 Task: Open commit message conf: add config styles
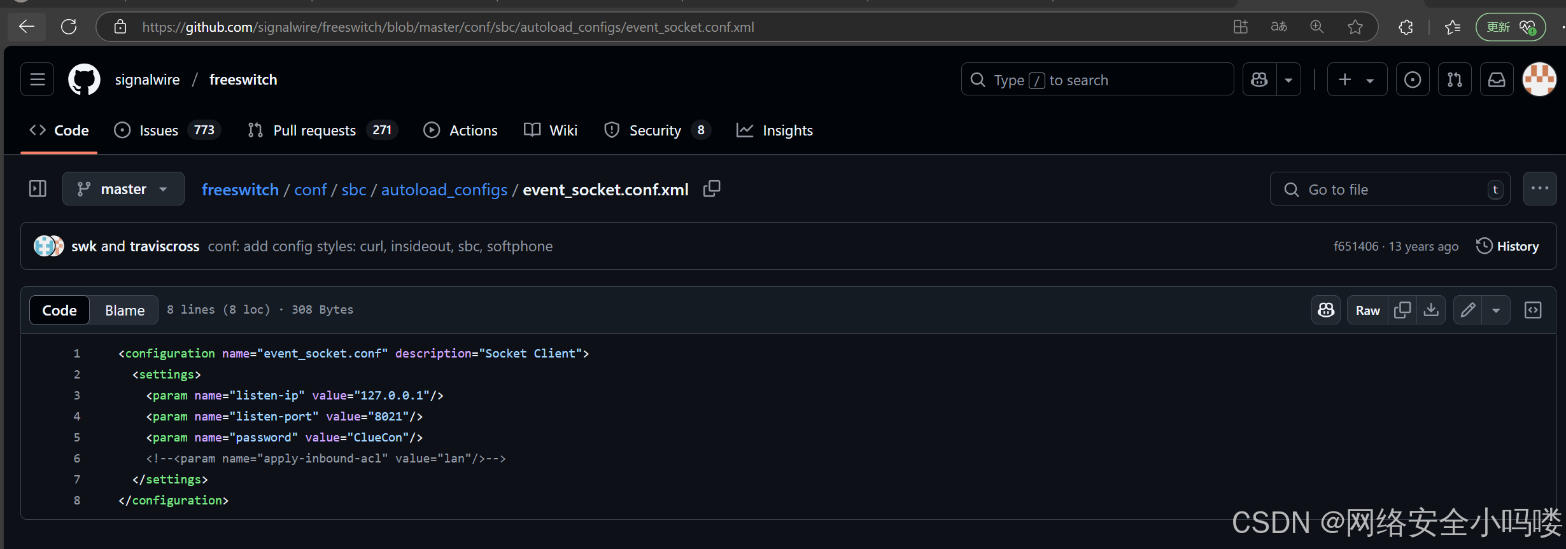point(380,246)
